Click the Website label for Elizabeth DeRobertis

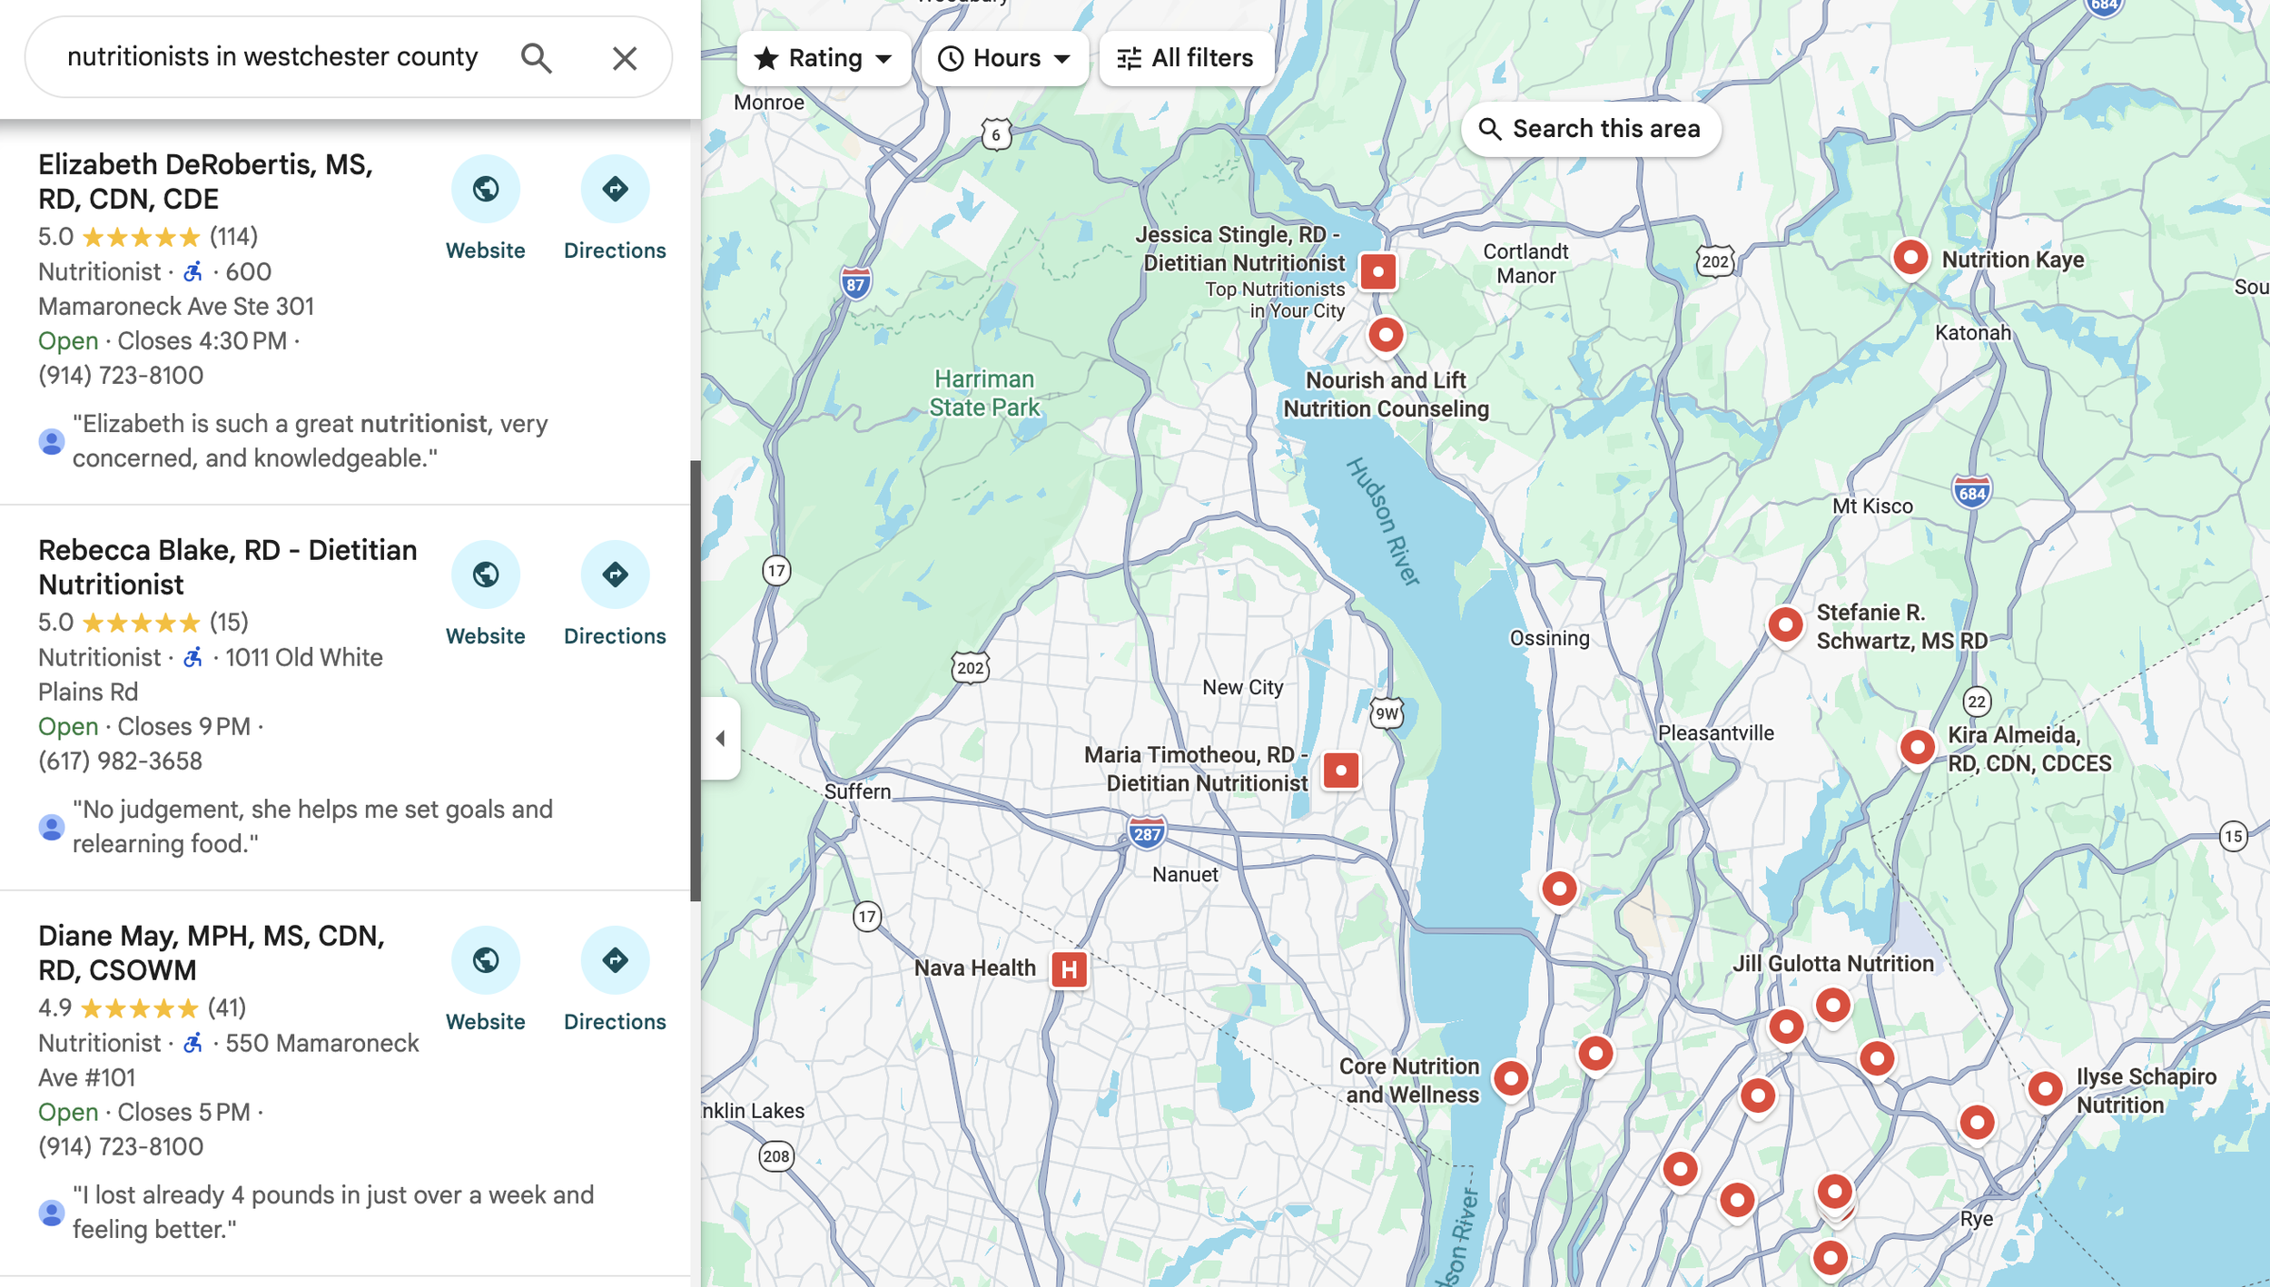tap(486, 251)
